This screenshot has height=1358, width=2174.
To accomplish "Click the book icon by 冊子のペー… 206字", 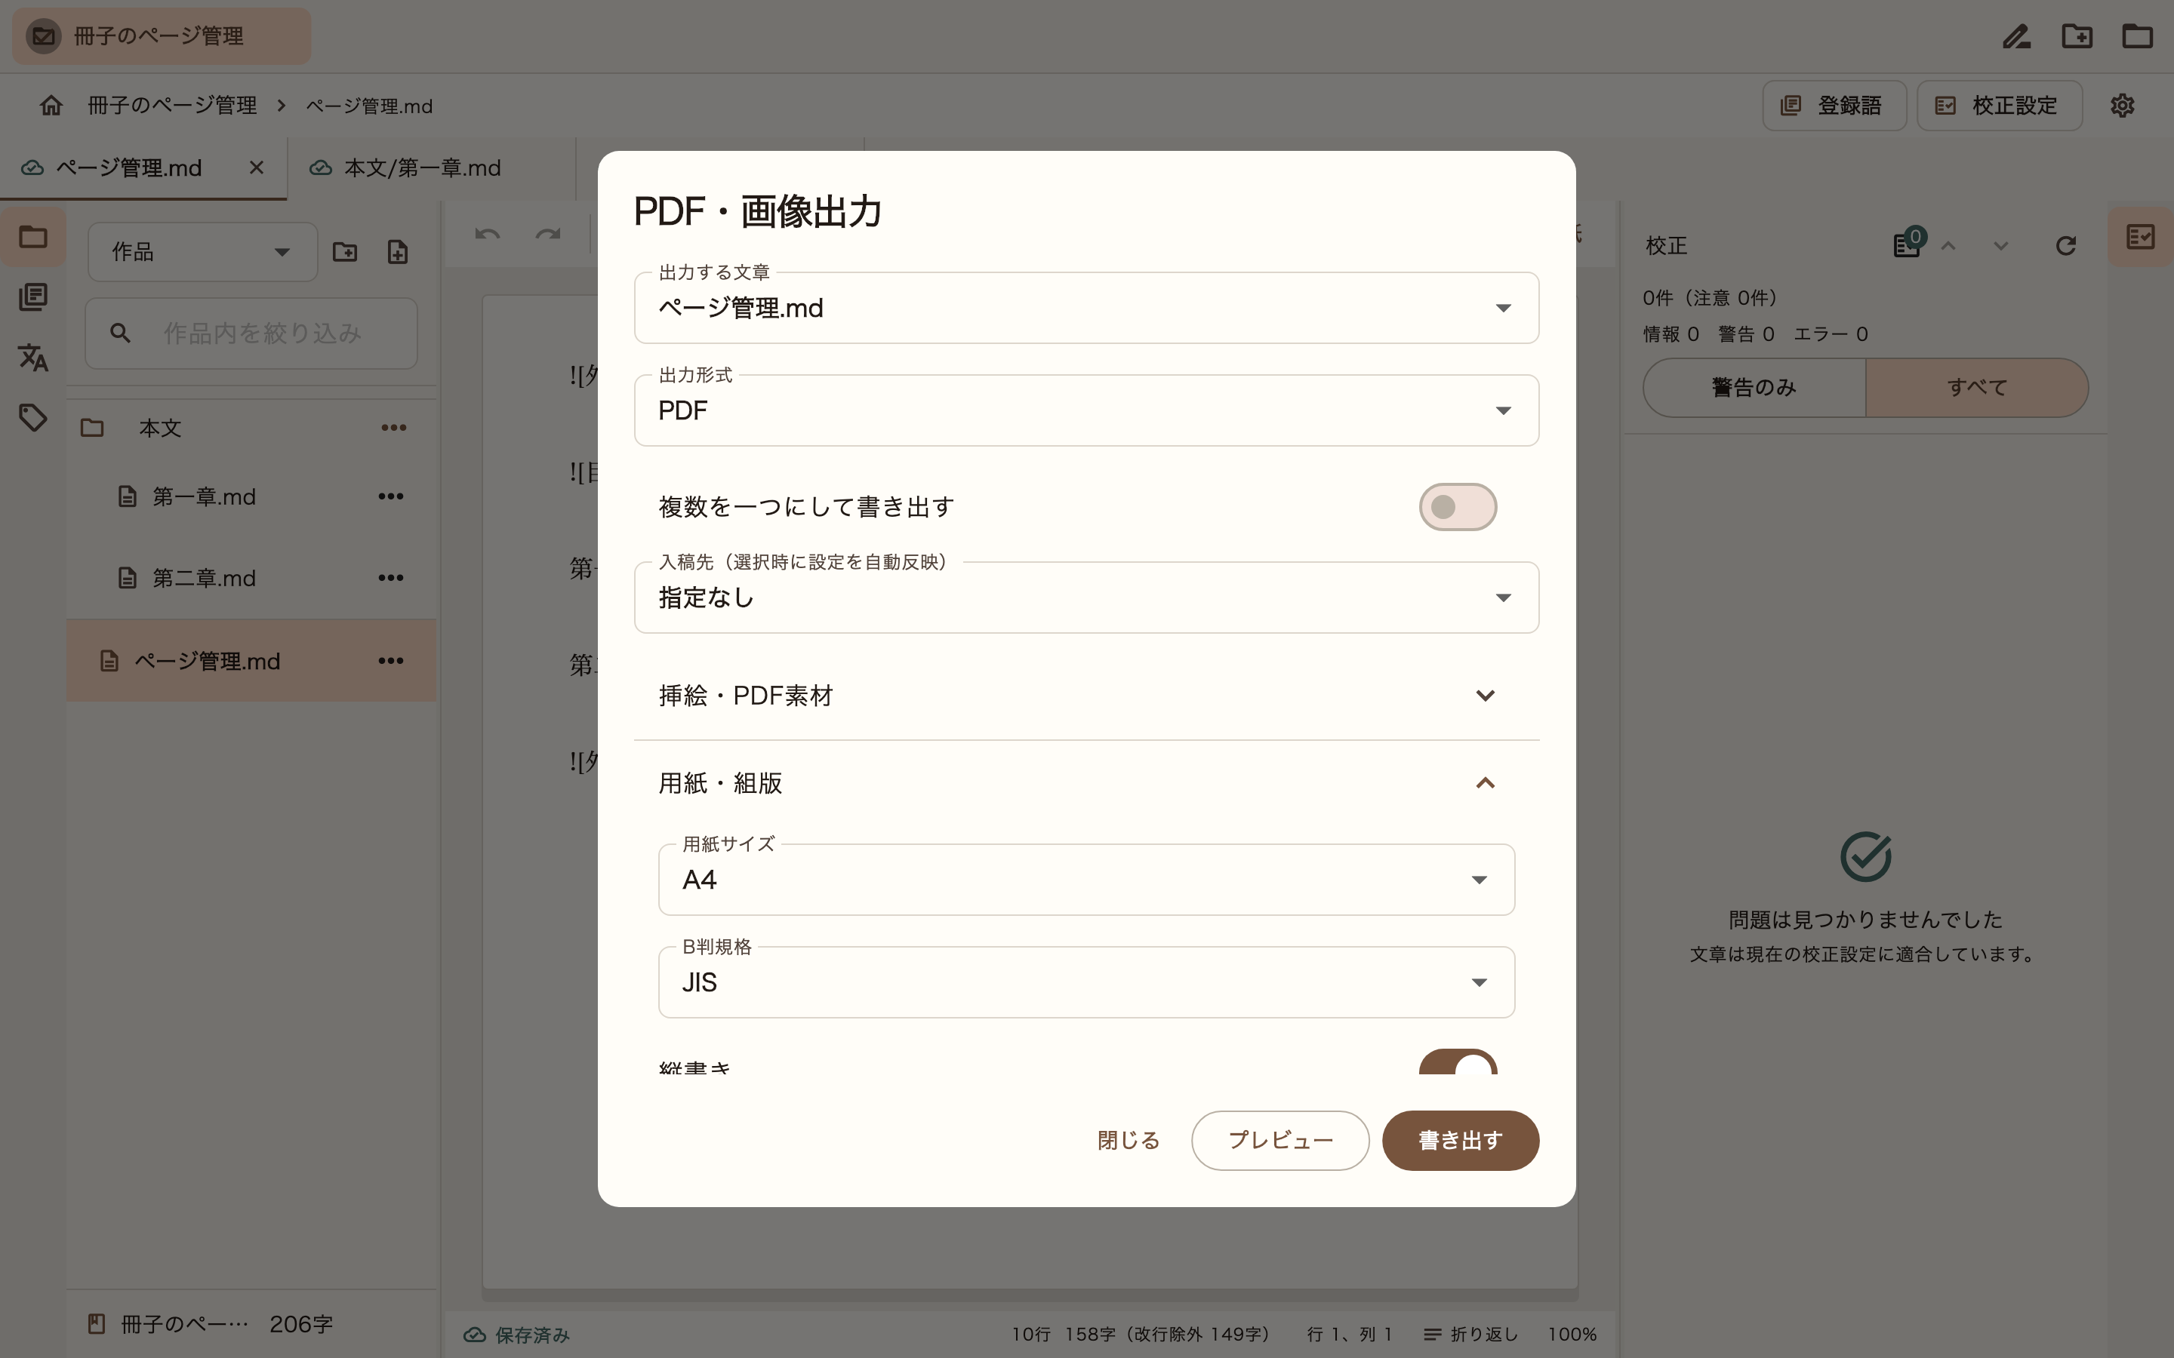I will (96, 1324).
